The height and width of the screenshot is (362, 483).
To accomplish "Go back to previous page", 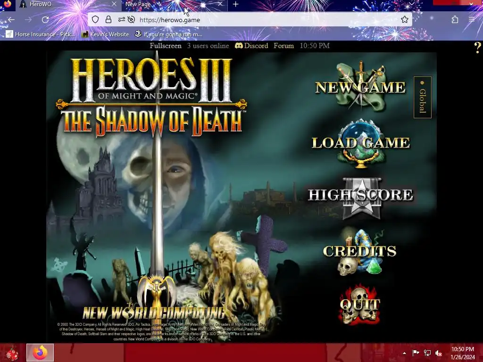I will [x=11, y=20].
